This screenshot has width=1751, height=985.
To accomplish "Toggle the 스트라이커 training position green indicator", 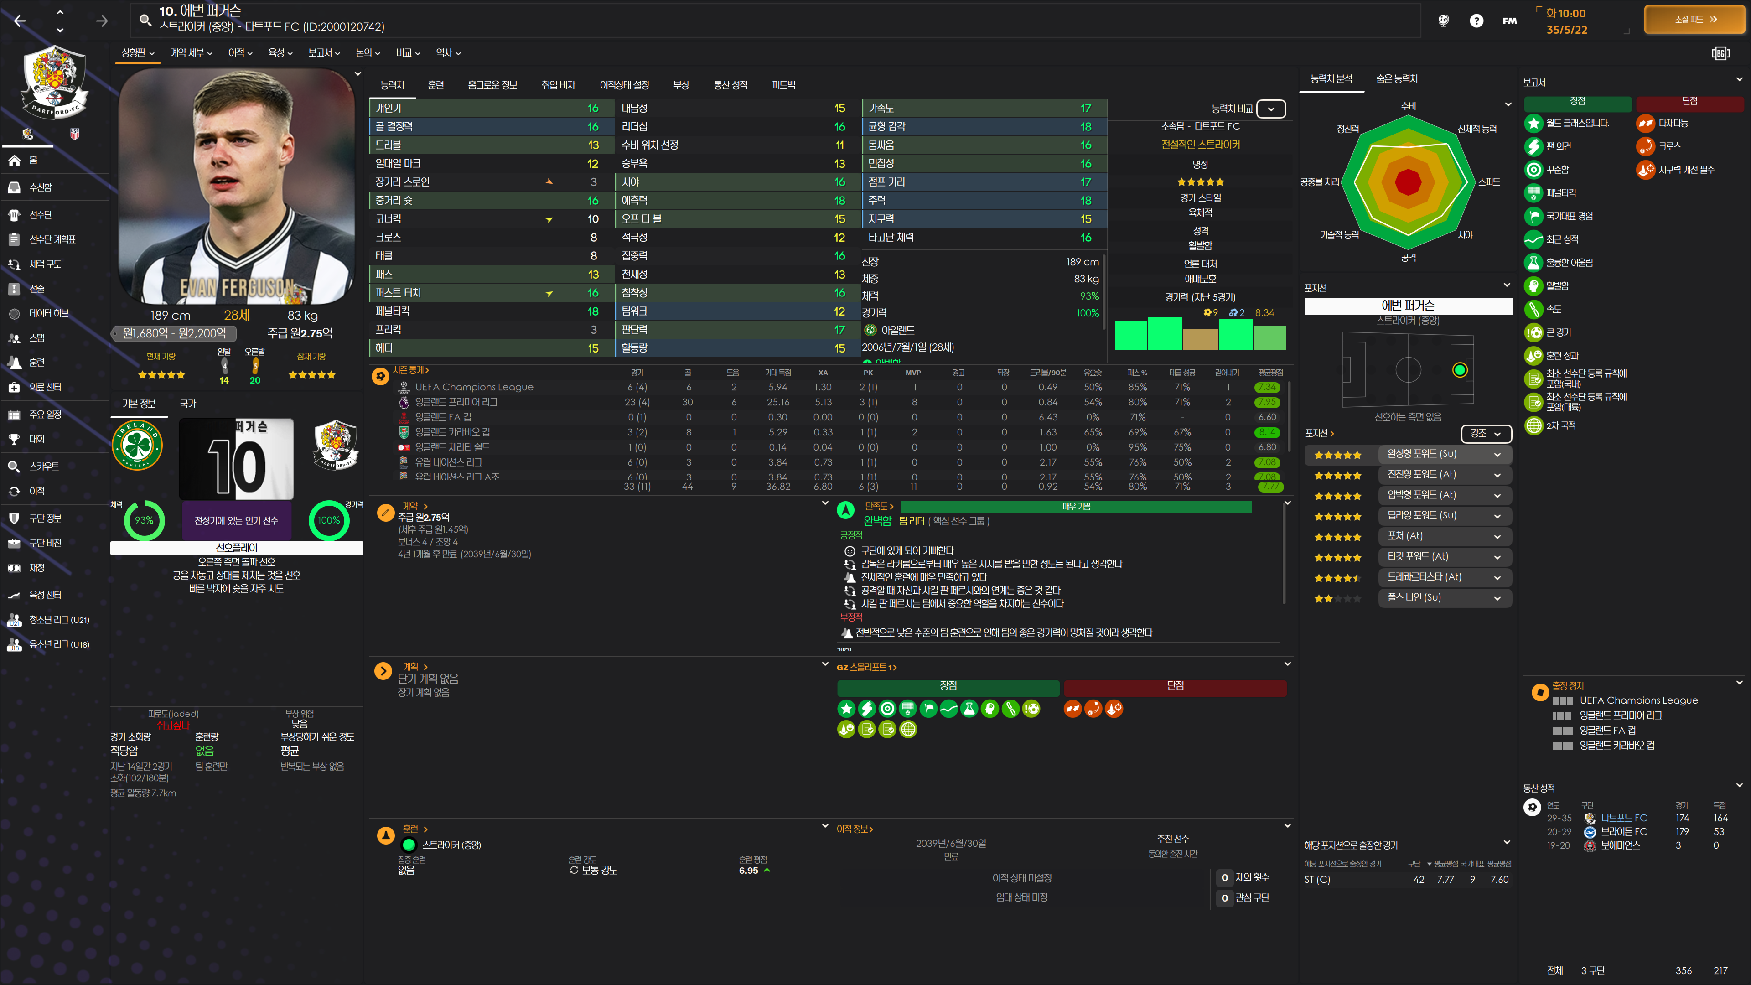I will coord(409,845).
